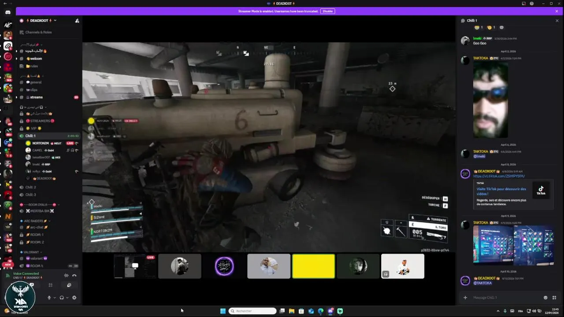Open soundboard icon in voice panel
This screenshot has height=317, width=564.
coord(69,285)
